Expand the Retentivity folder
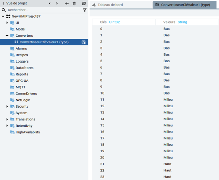Viewport: 219px width, 180px height. point(7,126)
